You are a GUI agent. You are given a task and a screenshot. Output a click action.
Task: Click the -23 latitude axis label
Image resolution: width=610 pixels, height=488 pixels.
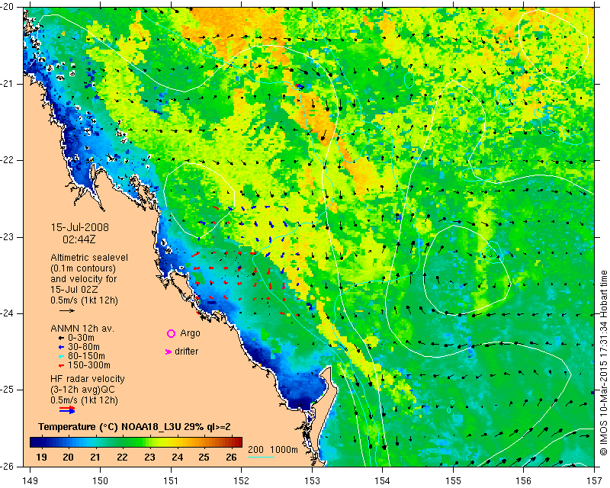click(x=6, y=236)
